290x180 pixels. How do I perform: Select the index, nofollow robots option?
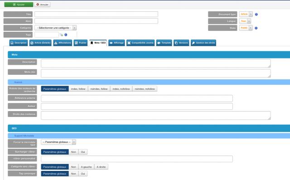[x=121, y=89]
